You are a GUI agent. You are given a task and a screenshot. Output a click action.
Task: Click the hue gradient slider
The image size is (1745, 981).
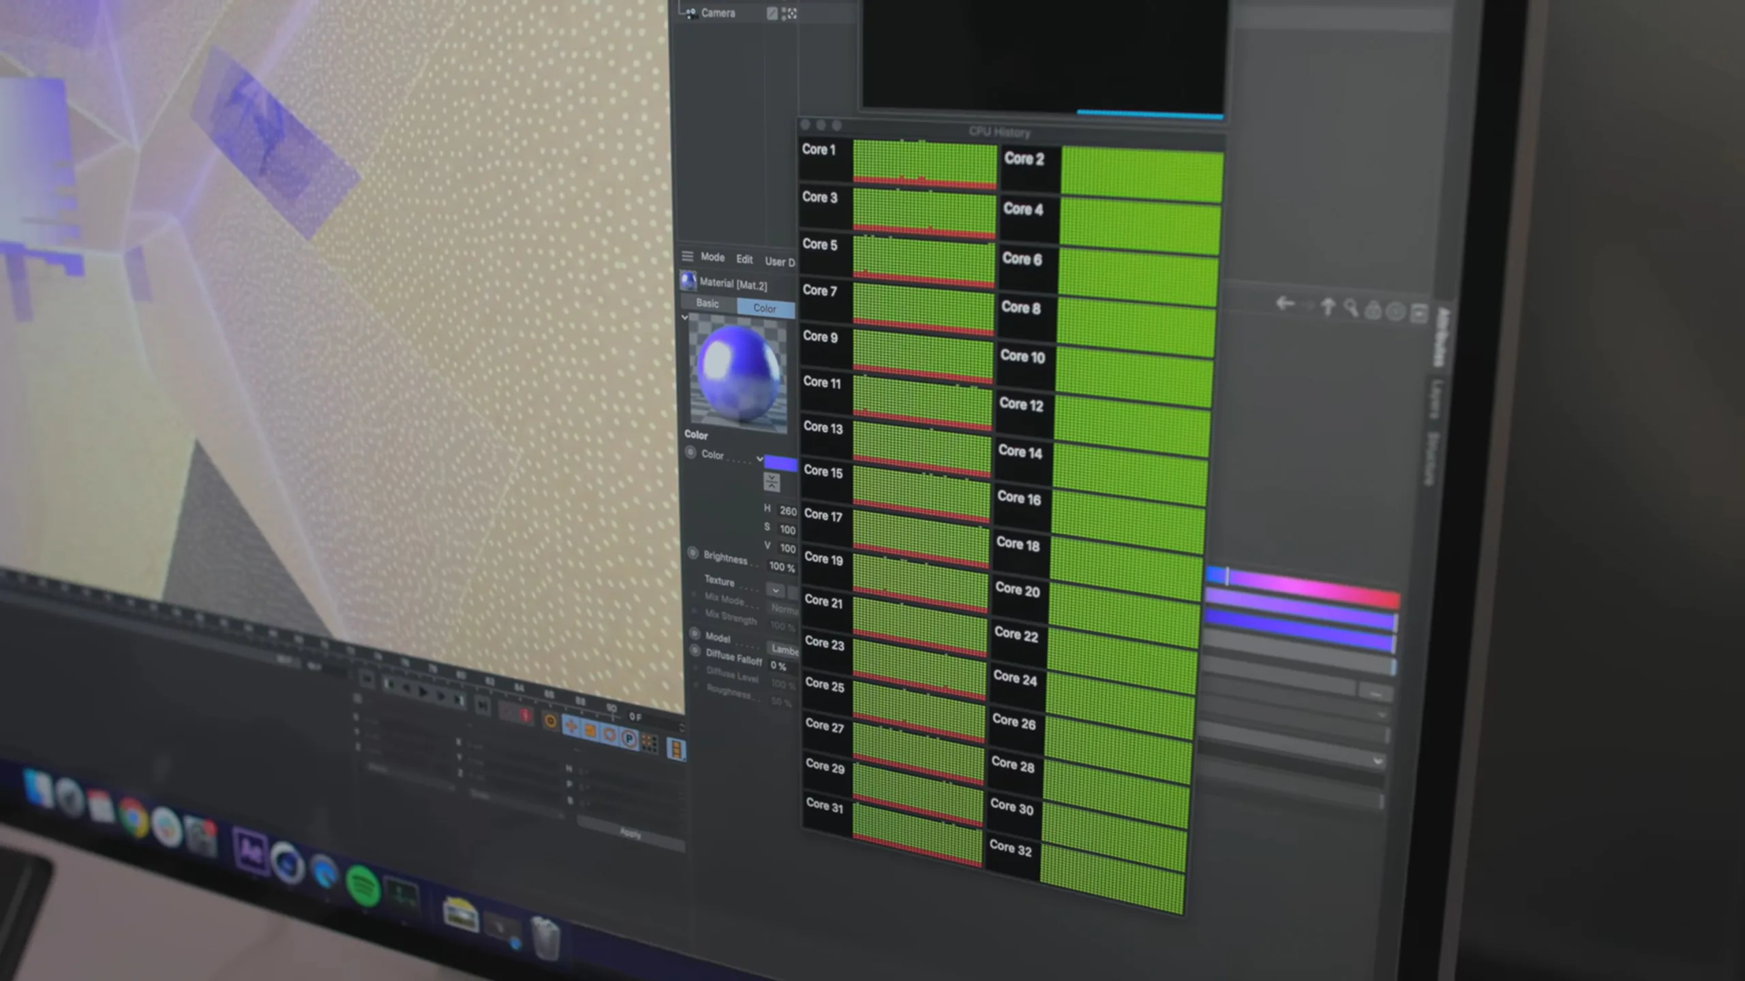coord(1303,587)
